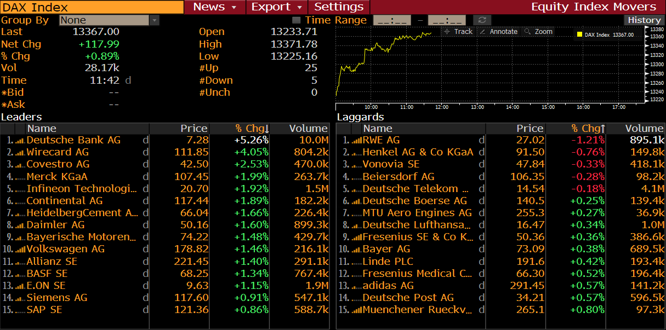666x330 pixels.
Task: Open the Settings menu
Action: pyautogui.click(x=339, y=7)
